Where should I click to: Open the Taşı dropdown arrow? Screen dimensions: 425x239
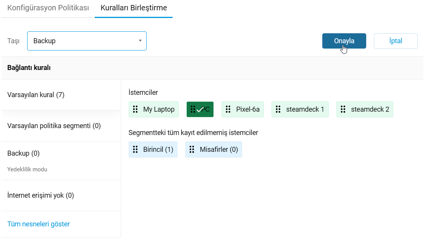pyautogui.click(x=140, y=41)
